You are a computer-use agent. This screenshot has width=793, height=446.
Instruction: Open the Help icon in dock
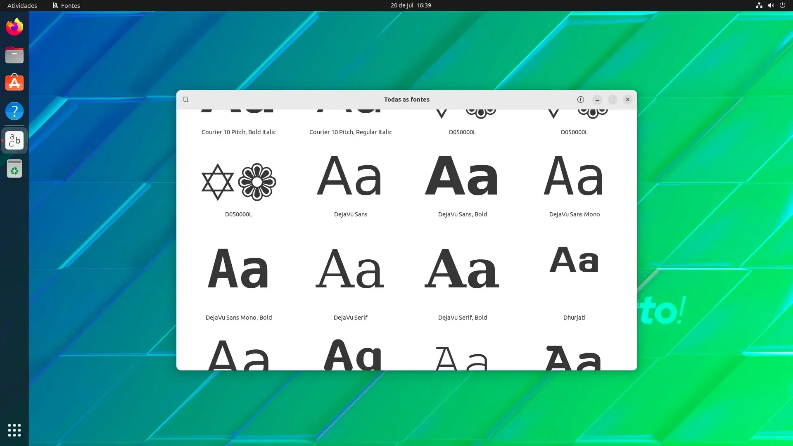click(x=14, y=111)
